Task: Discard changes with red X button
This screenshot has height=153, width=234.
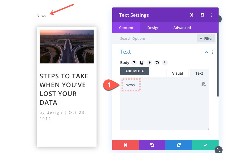Action: (126, 145)
